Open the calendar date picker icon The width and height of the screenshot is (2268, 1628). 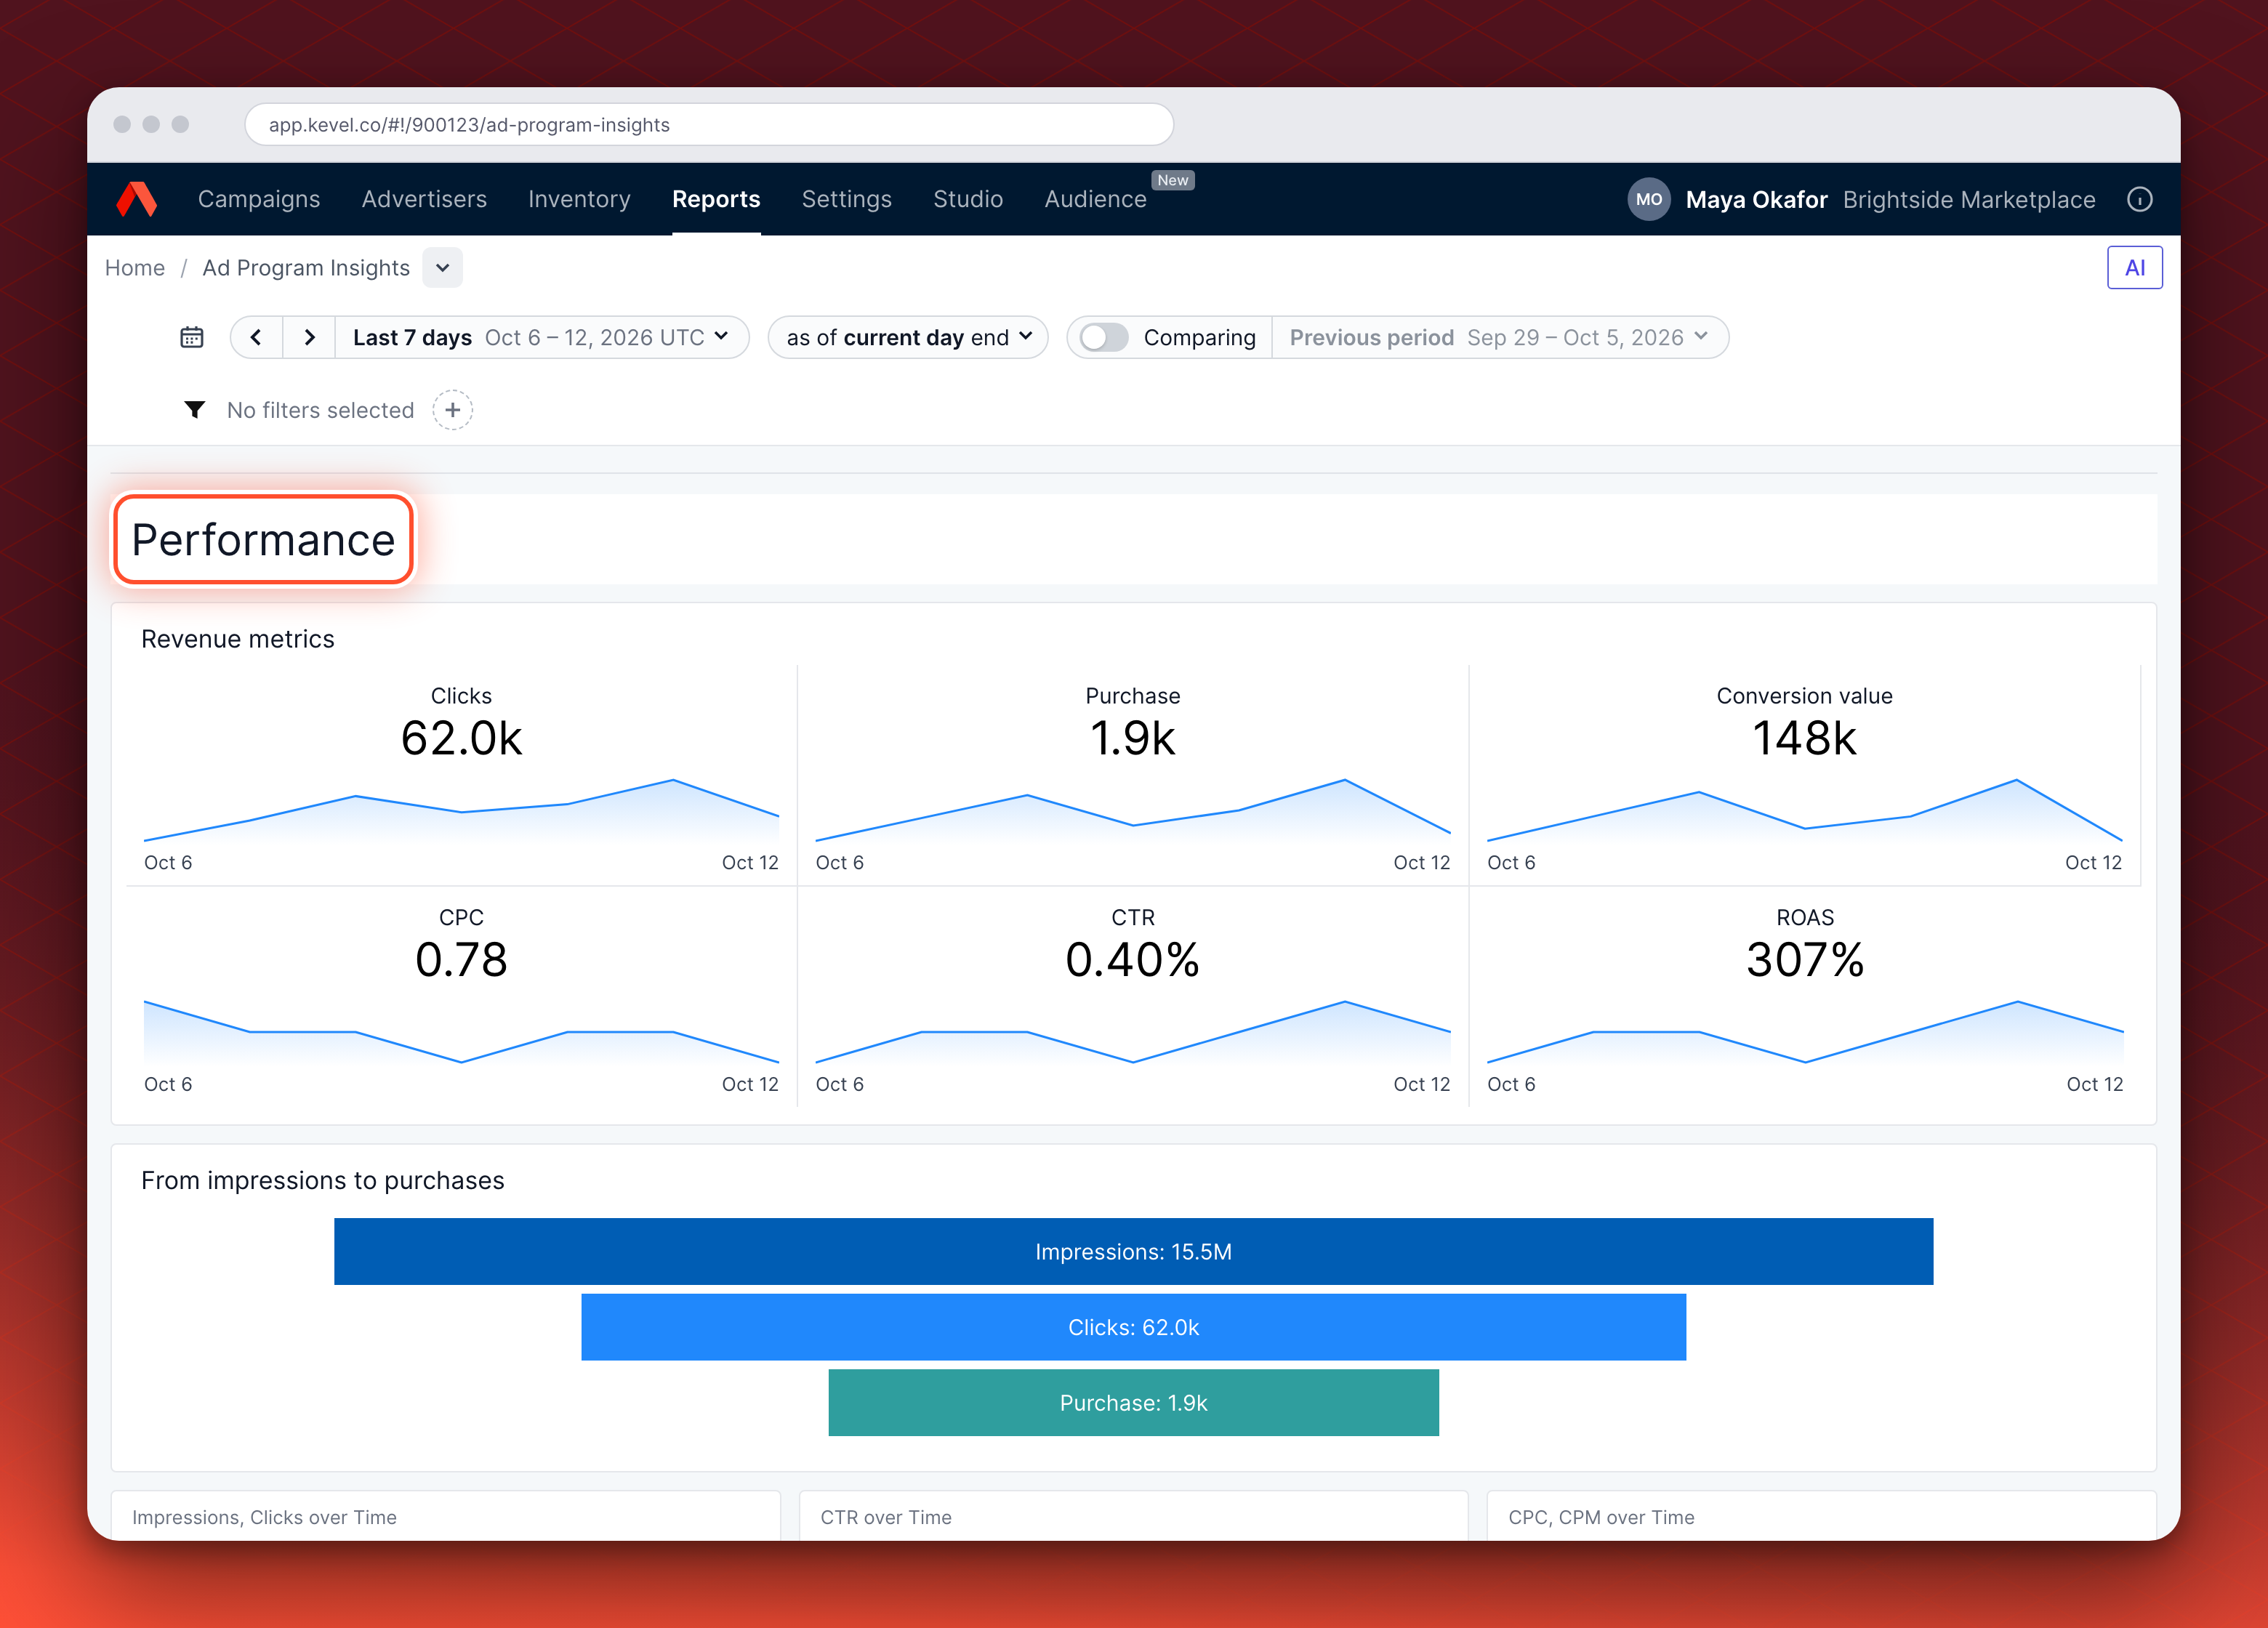(191, 337)
